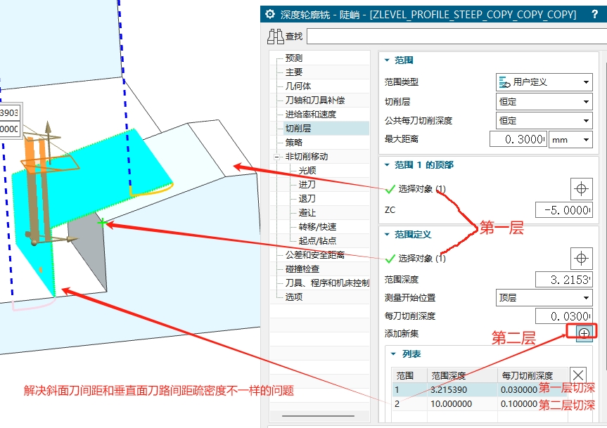Select 公差和安全距离 in the tree
Image resolution: width=607 pixels, height=428 pixels.
315,255
